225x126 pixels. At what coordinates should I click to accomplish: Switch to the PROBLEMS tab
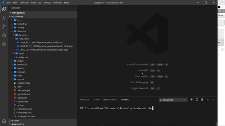85,100
